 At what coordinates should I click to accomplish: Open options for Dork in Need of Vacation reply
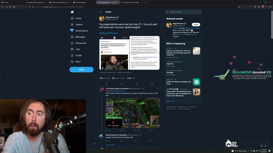coord(158,89)
